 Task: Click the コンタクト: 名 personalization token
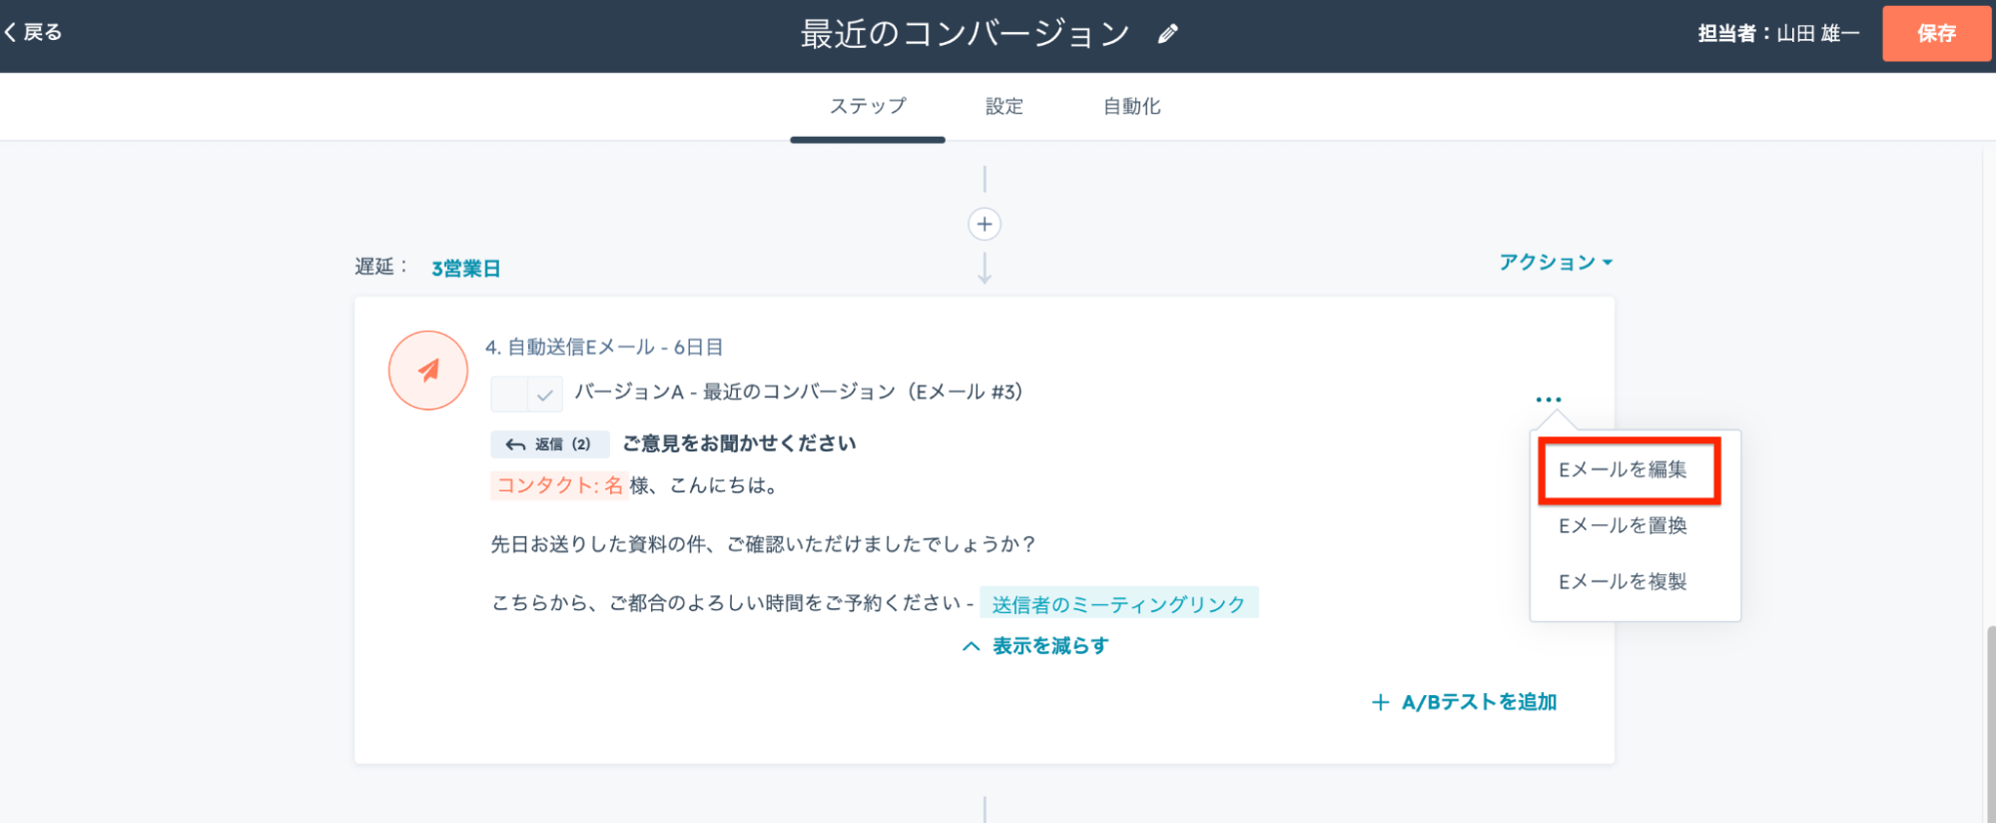pos(559,485)
